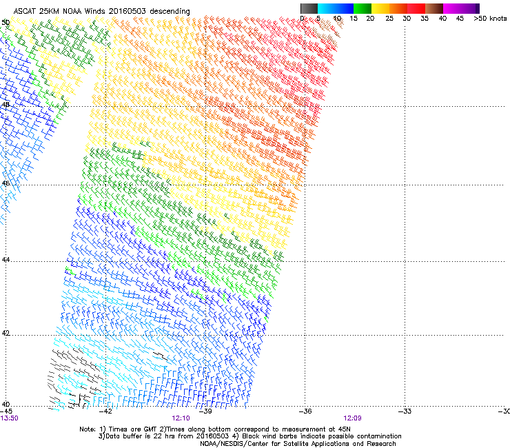The width and height of the screenshot is (510, 448).
Task: Click the red 30-35 knots legend swatch
Action: (416, 8)
